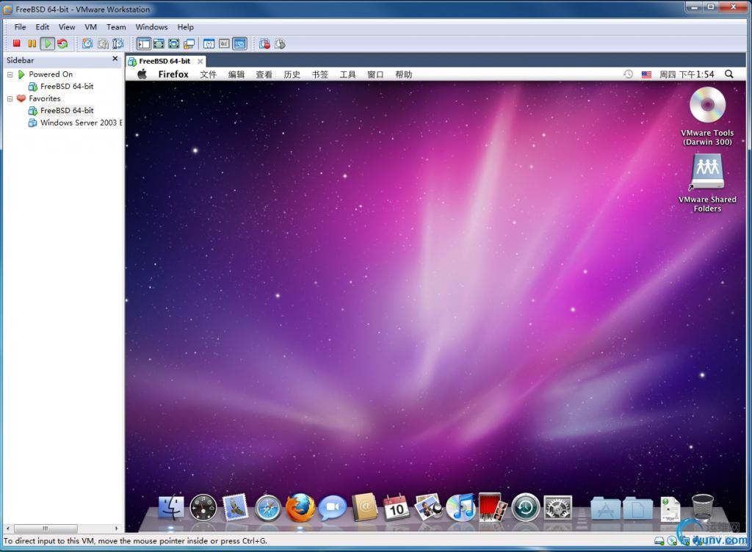Open the 帮助 menu
Screen dimensions: 752x552
[404, 74]
